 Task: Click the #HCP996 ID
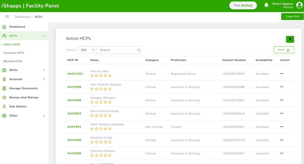click(x=74, y=100)
